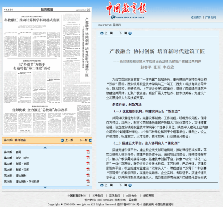The width and height of the screenshot is (223, 207).
Task: Click newspaper headline 以"外语节"为抓手
Action: pos(32,64)
